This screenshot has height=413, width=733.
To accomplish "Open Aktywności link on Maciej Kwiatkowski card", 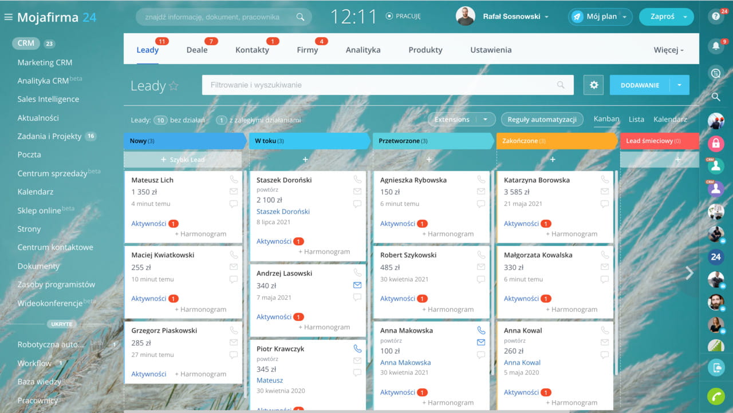I will [148, 299].
